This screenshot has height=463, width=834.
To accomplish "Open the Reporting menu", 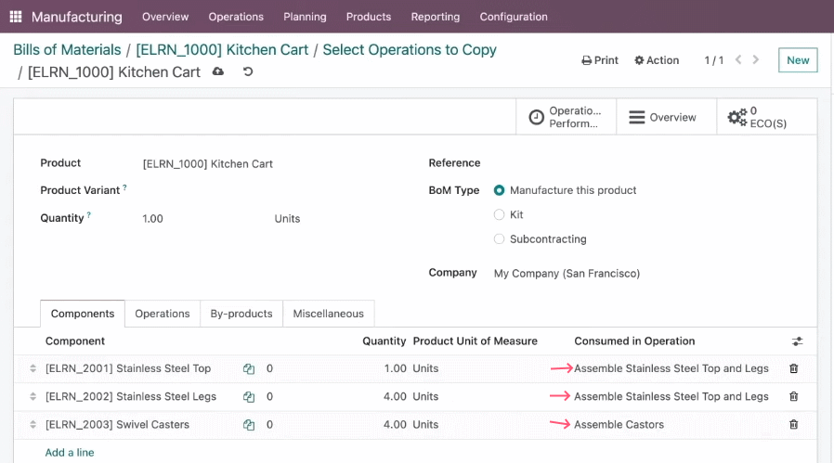I will pos(435,17).
